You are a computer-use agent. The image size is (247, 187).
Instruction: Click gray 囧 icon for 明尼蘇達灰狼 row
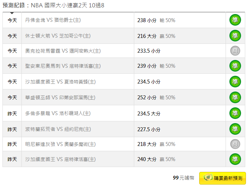pos(235,144)
